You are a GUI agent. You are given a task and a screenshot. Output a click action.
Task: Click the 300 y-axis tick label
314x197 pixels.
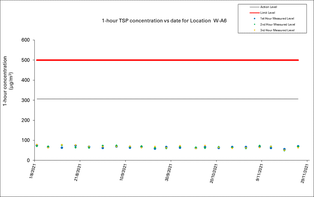[25, 100]
